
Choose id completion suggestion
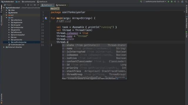tap(94, 65)
